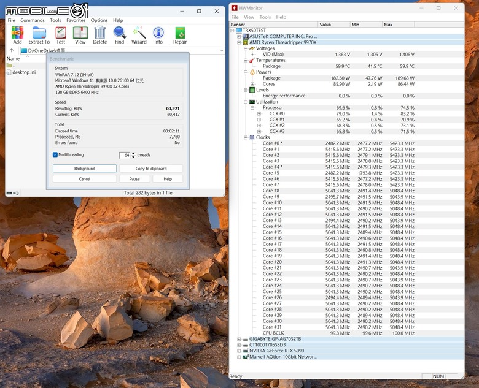Click the threads spinner arrows

133,155
